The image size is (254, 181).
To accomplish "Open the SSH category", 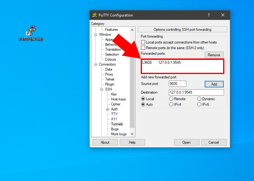I will click(x=108, y=89).
